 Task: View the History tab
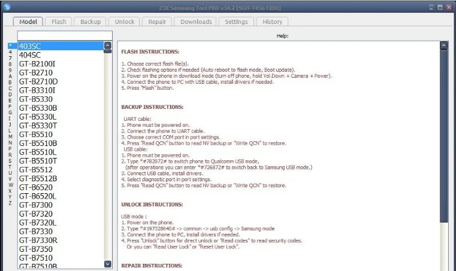click(272, 22)
